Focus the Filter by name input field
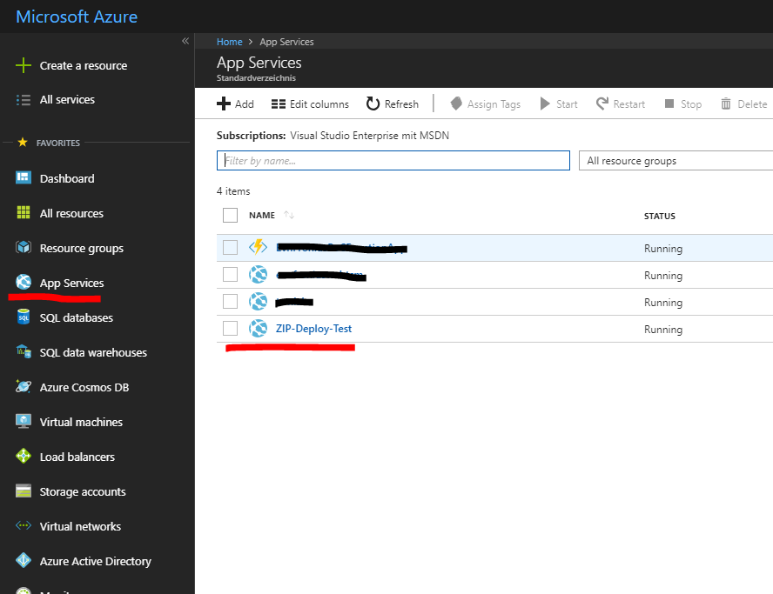Viewport: 773px width, 594px height. tap(393, 161)
